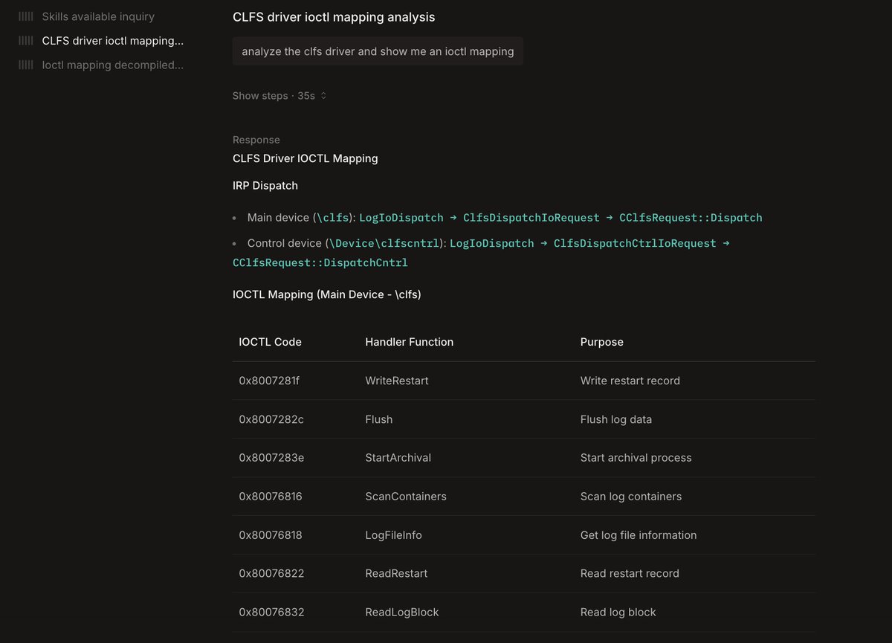
Task: Select CLFS driver ioctl mapping conversation
Action: (113, 41)
